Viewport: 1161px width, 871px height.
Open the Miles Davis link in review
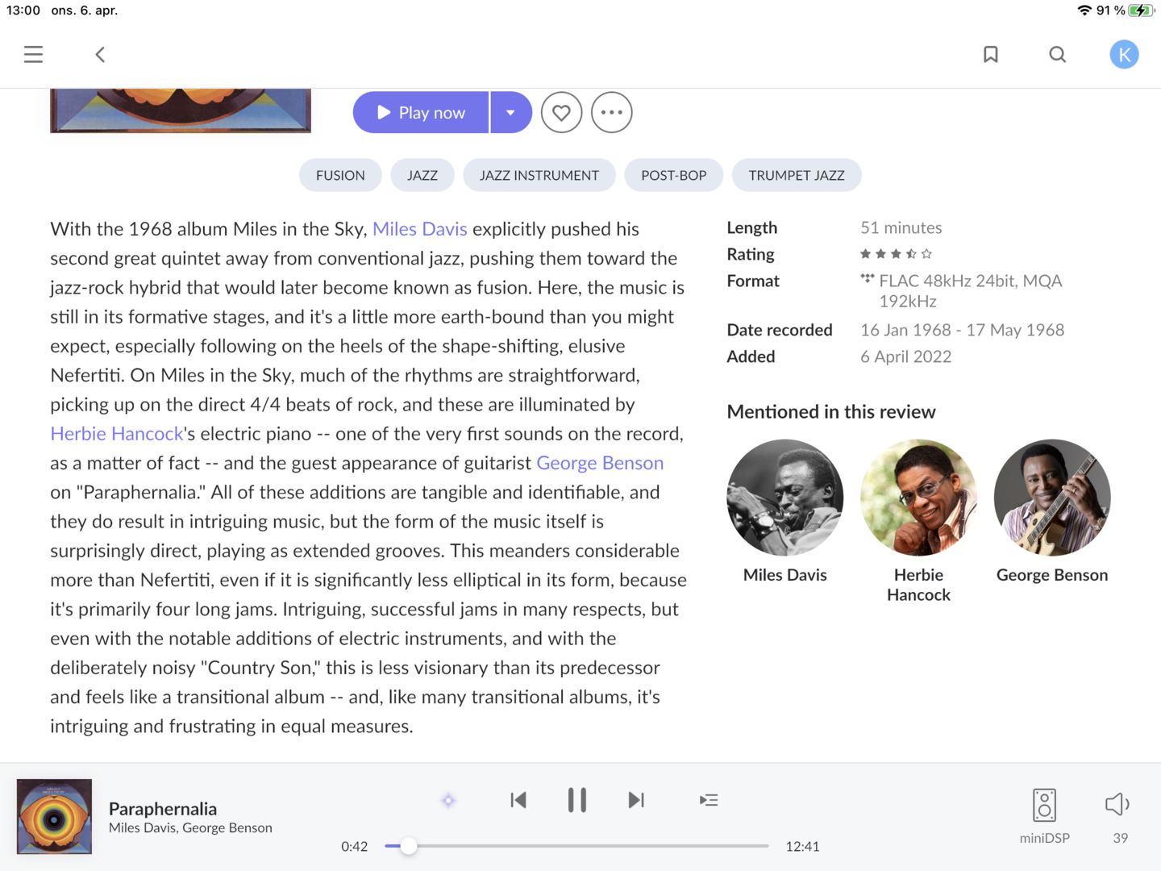420,229
